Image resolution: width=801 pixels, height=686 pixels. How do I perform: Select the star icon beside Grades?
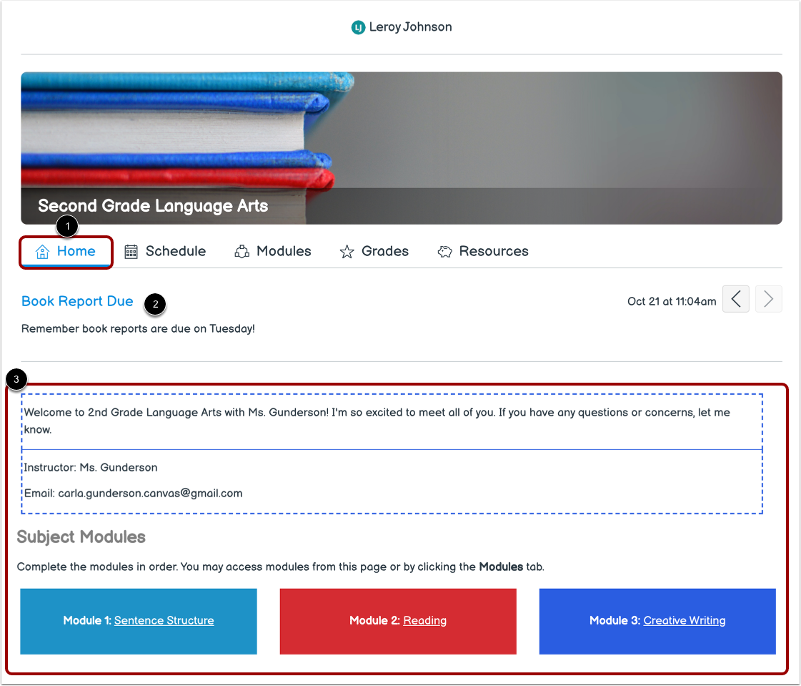tap(347, 250)
